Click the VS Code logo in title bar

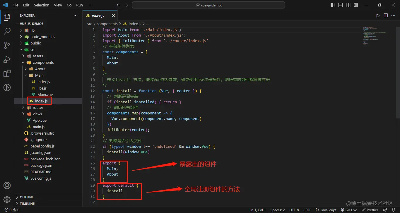coord(5,5)
